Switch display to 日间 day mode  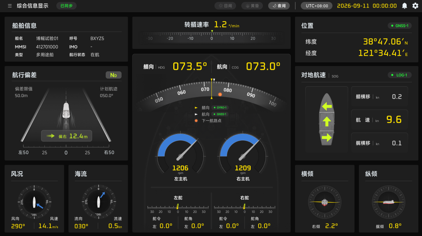pyautogui.click(x=225, y=6)
